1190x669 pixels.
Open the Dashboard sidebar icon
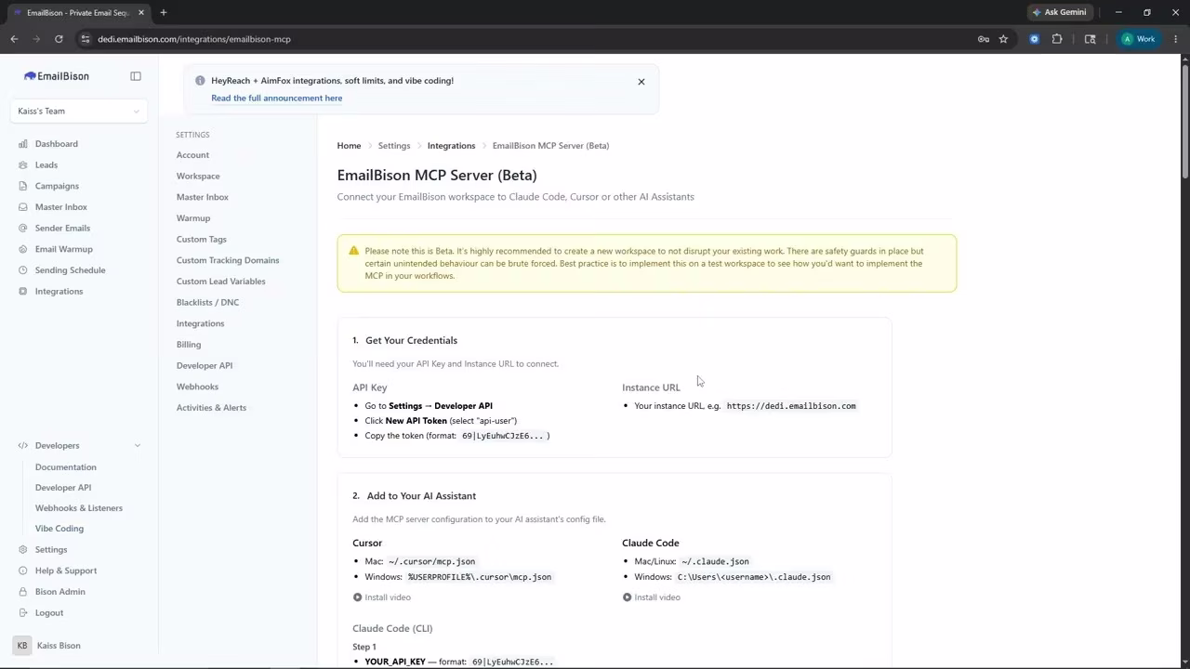coord(23,144)
